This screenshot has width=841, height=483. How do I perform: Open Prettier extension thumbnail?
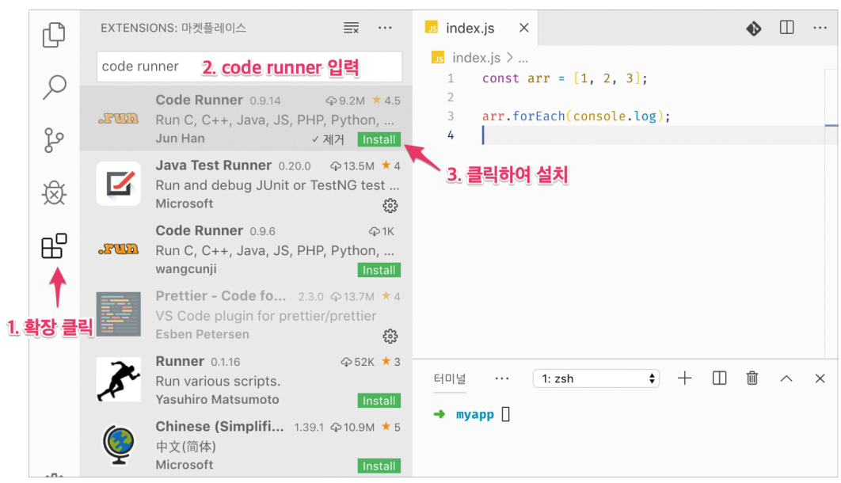click(119, 314)
